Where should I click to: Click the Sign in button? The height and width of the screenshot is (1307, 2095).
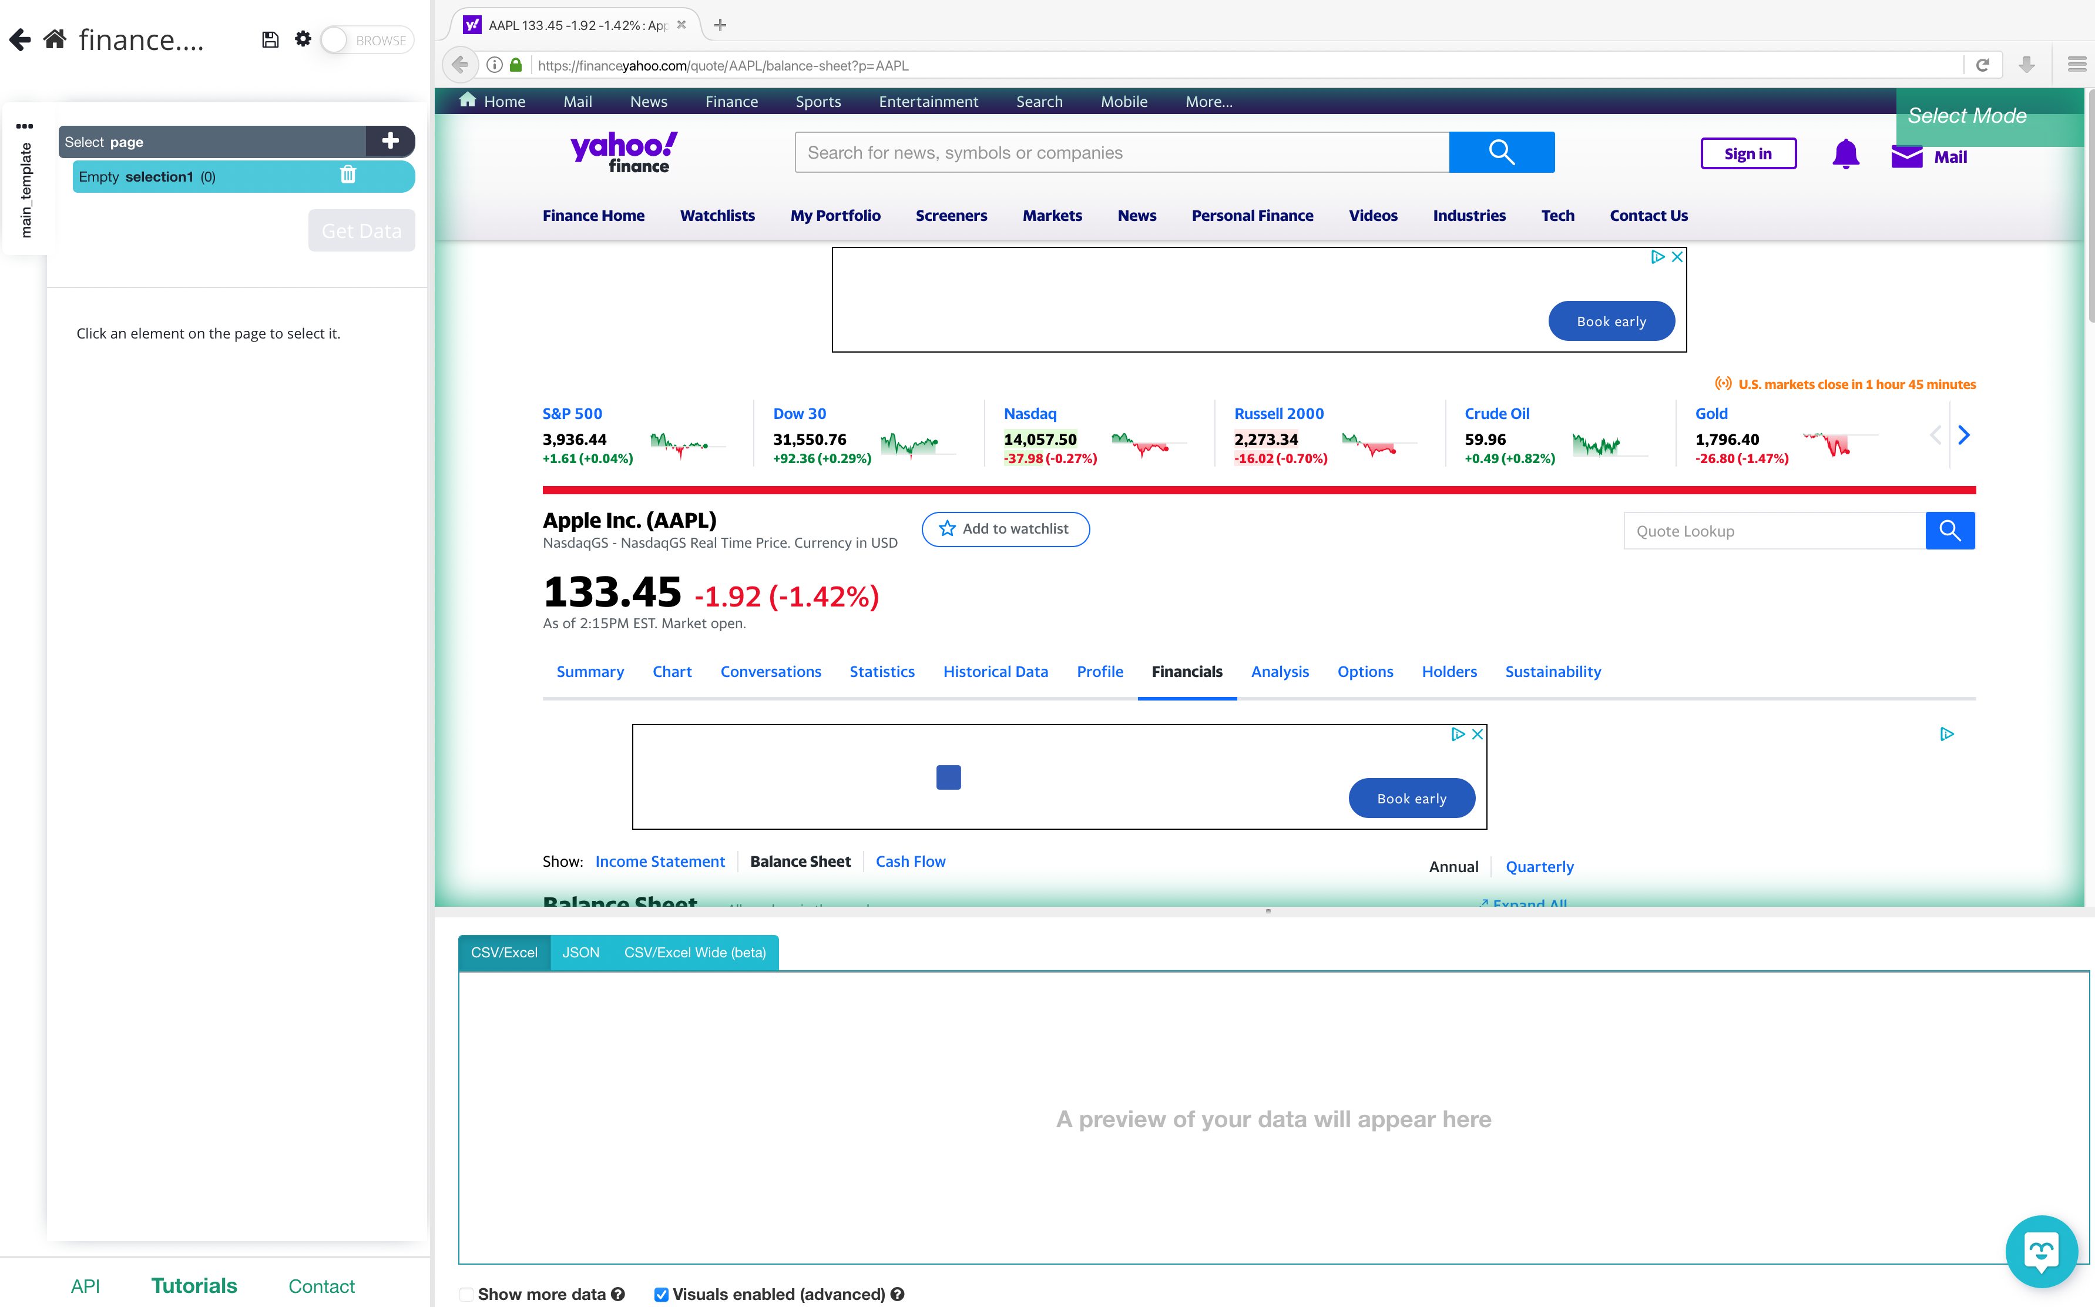(1748, 154)
